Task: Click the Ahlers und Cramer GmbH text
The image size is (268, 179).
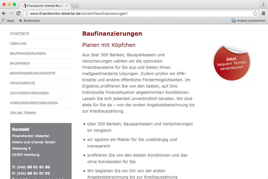Action: pyautogui.click(x=34, y=142)
